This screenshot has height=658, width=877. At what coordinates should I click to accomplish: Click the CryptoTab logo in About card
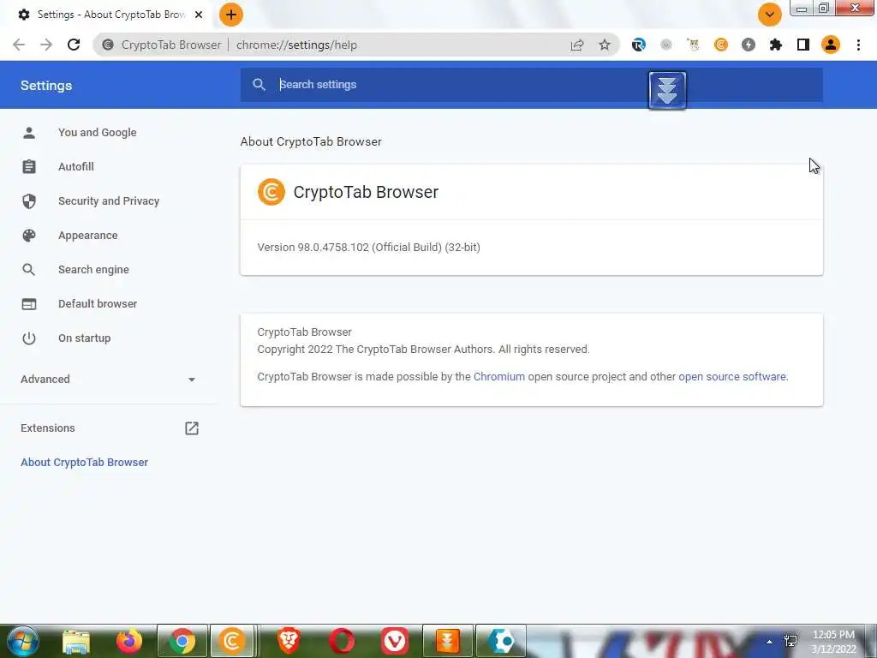point(271,192)
